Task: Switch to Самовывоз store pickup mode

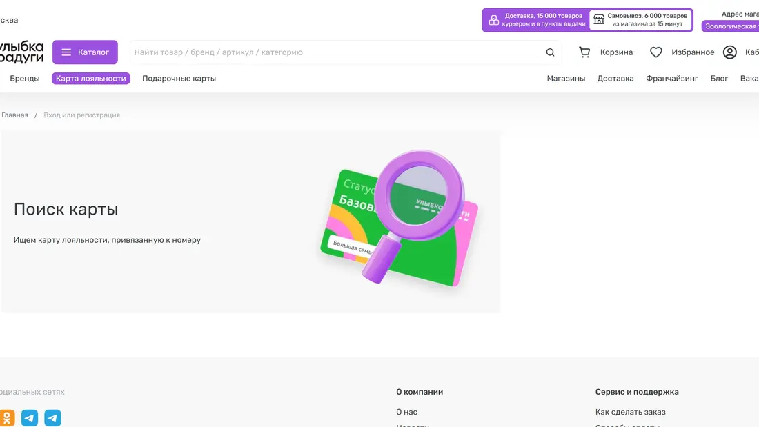Action: tap(641, 20)
